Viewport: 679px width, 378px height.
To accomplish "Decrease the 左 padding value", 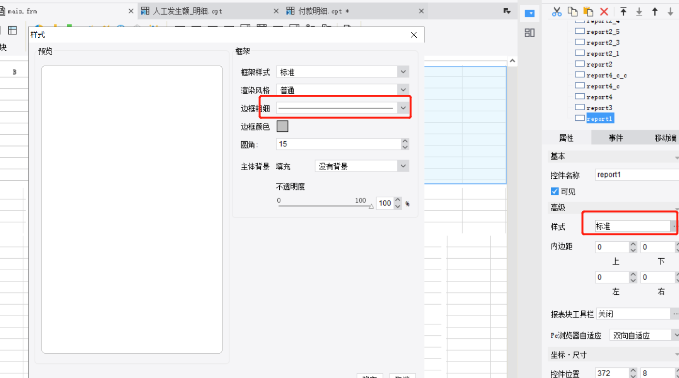I will click(x=633, y=280).
